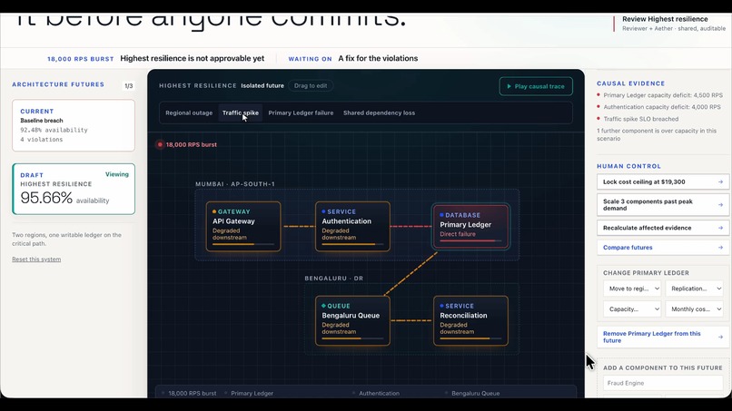The width and height of the screenshot is (732, 411).
Task: Click the 1/3 futures counter badge
Action: [128, 86]
